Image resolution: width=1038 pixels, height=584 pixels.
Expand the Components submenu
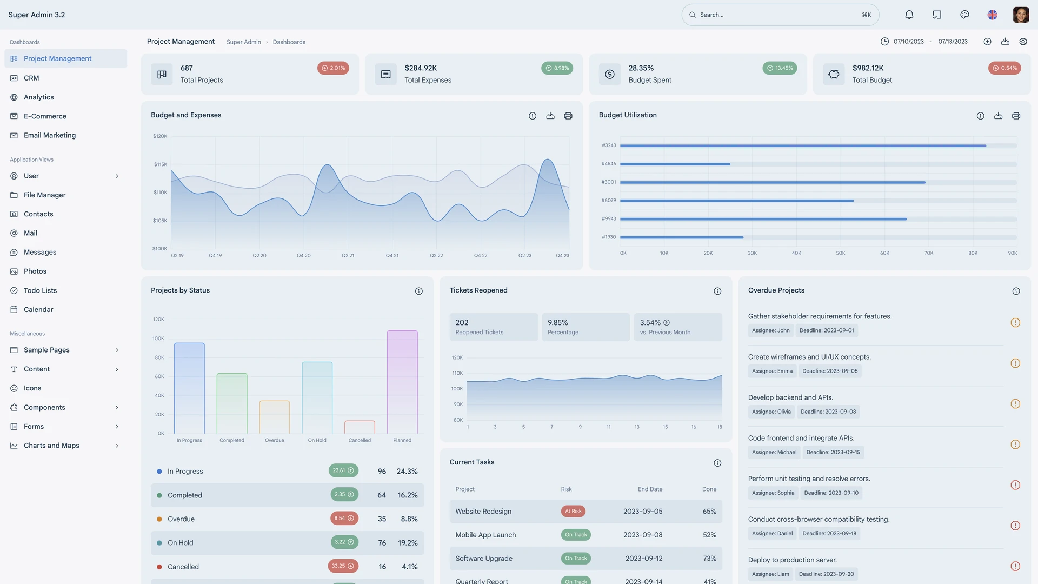coord(117,408)
